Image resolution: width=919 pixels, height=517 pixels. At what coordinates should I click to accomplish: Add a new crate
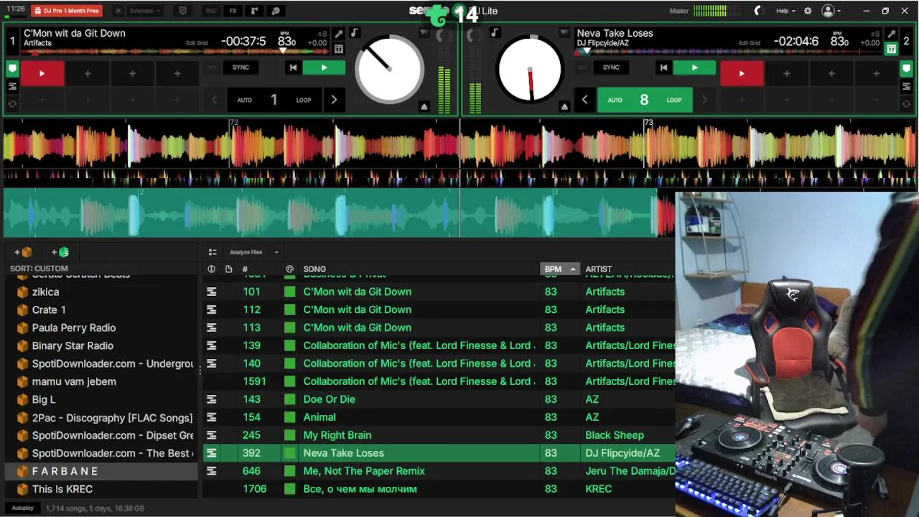coord(23,252)
